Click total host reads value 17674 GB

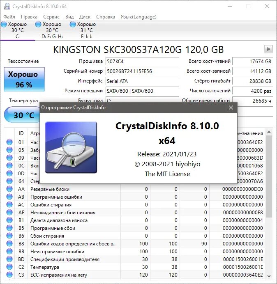click(252, 62)
